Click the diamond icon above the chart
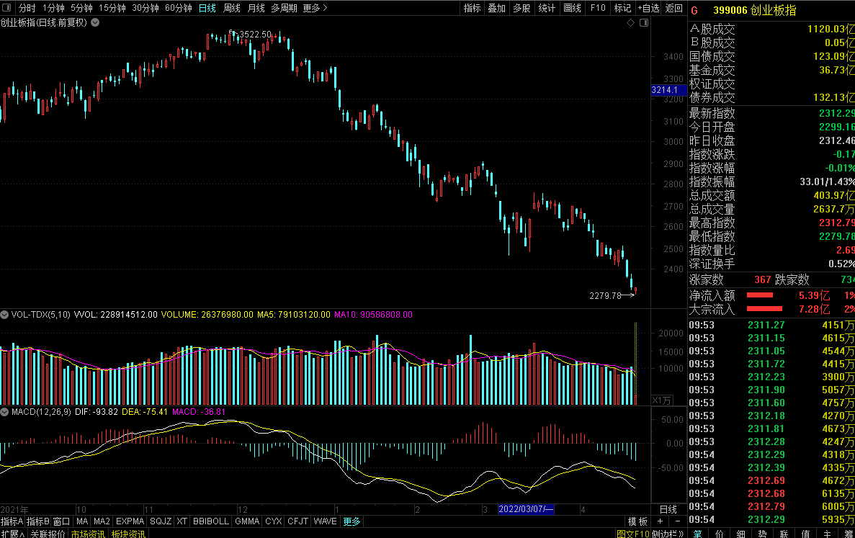 [x=630, y=22]
